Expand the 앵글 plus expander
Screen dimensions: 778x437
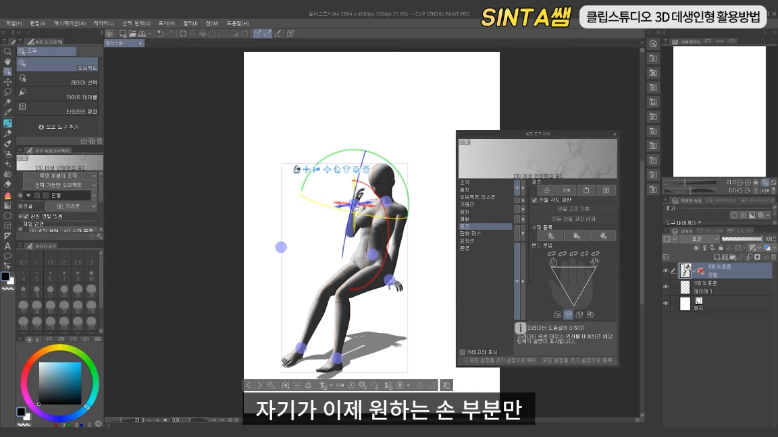(20, 206)
